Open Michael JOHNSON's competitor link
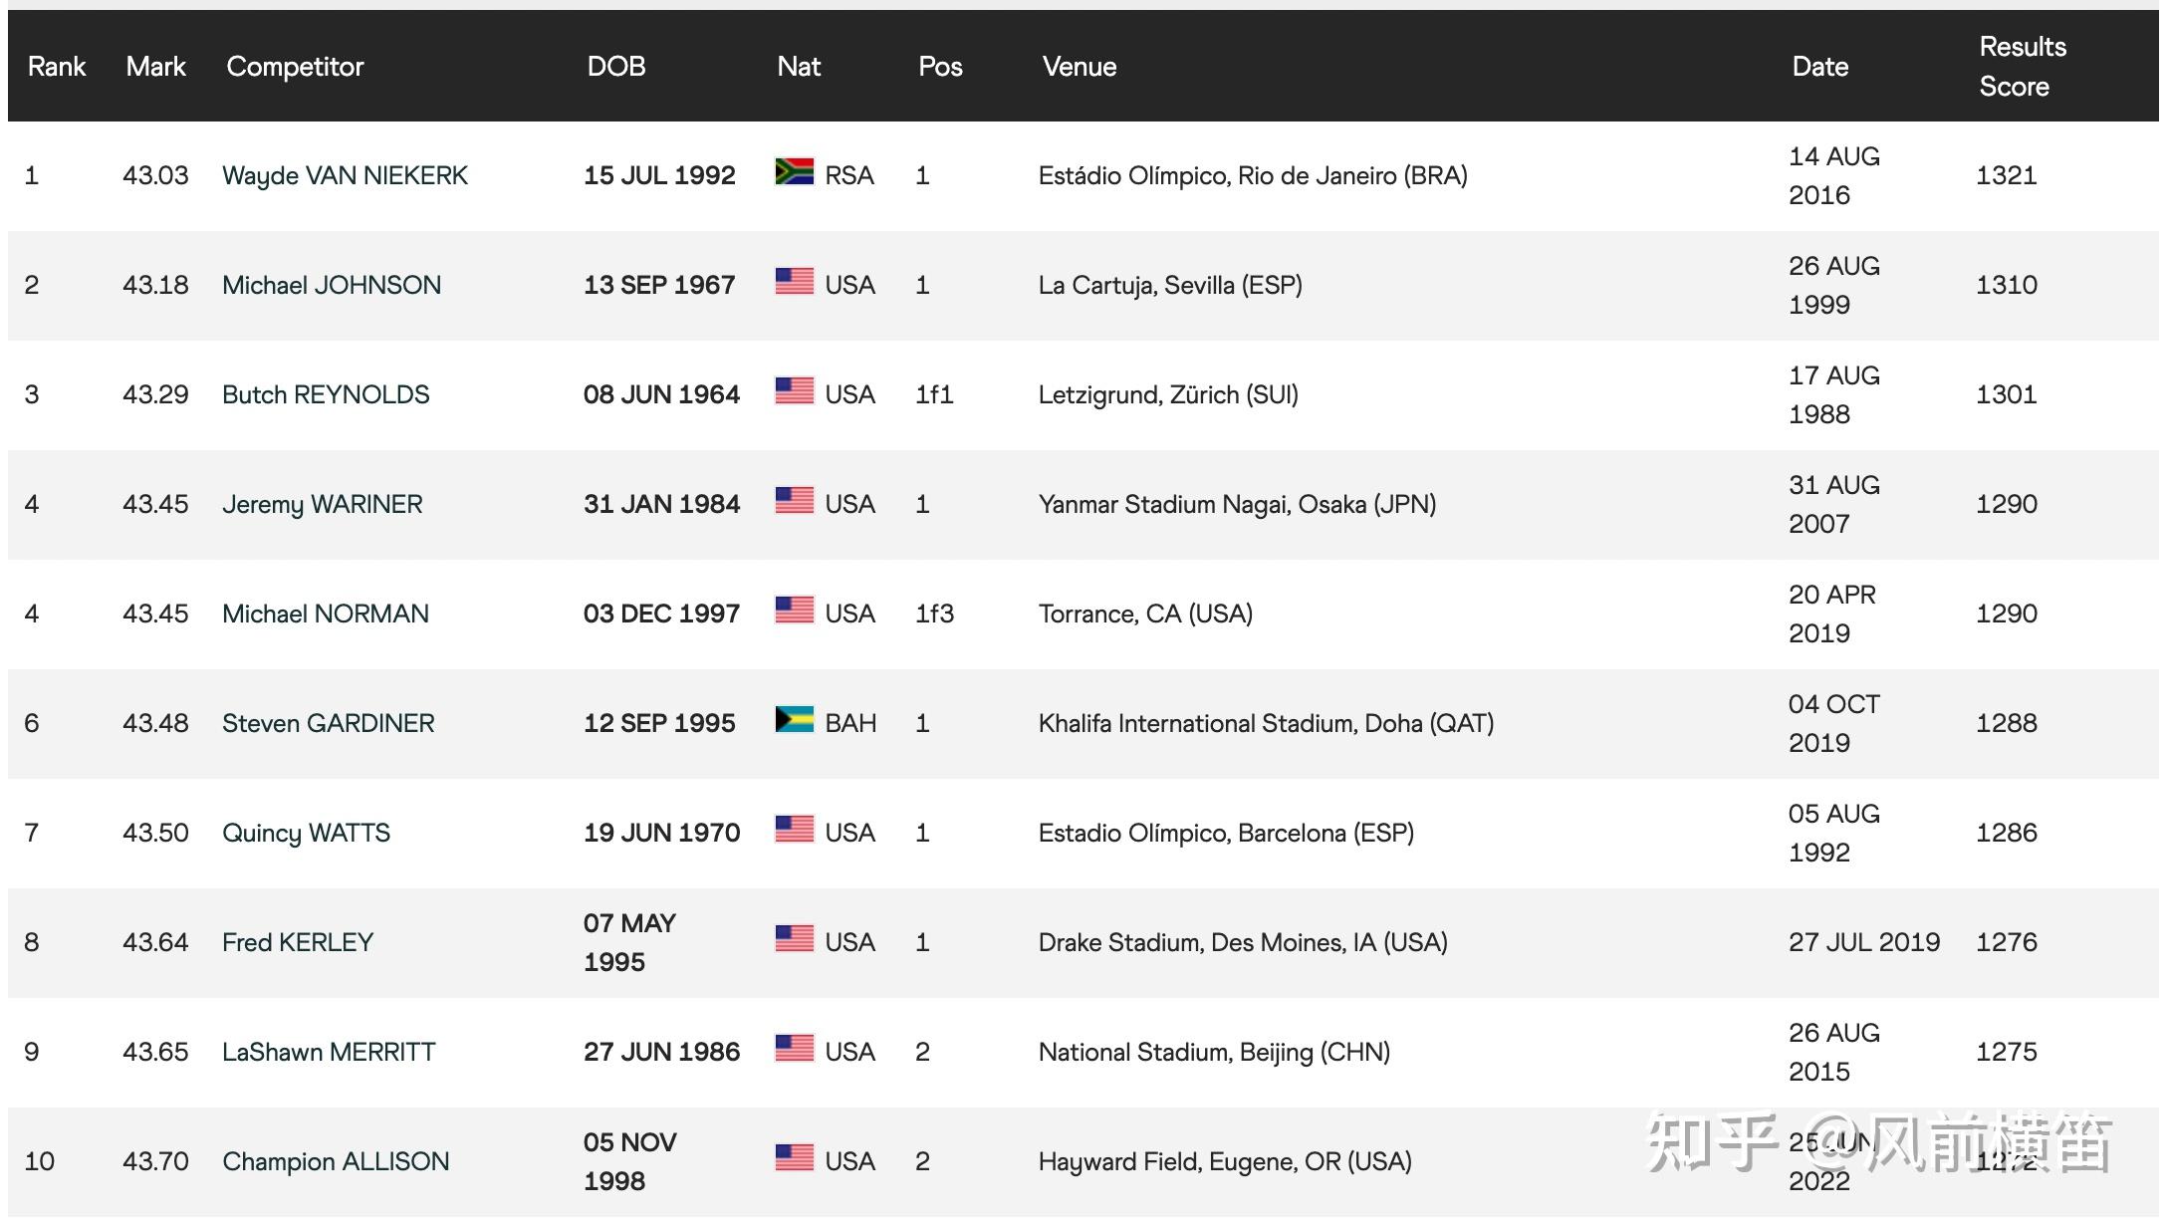Viewport: 2169px width, 1231px height. pos(331,286)
